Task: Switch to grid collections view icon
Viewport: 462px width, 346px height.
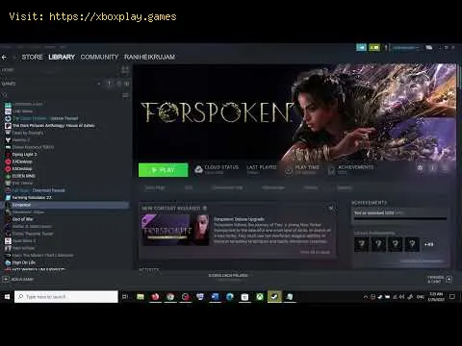Action: pos(125,70)
